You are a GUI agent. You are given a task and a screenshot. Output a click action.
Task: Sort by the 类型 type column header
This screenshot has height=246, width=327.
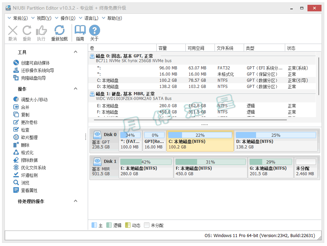coord(264,48)
